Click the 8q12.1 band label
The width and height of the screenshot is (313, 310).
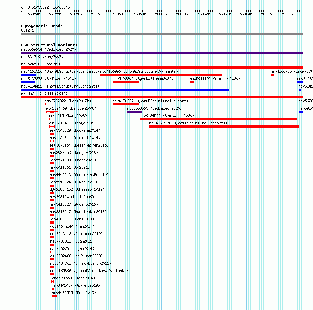27,30
